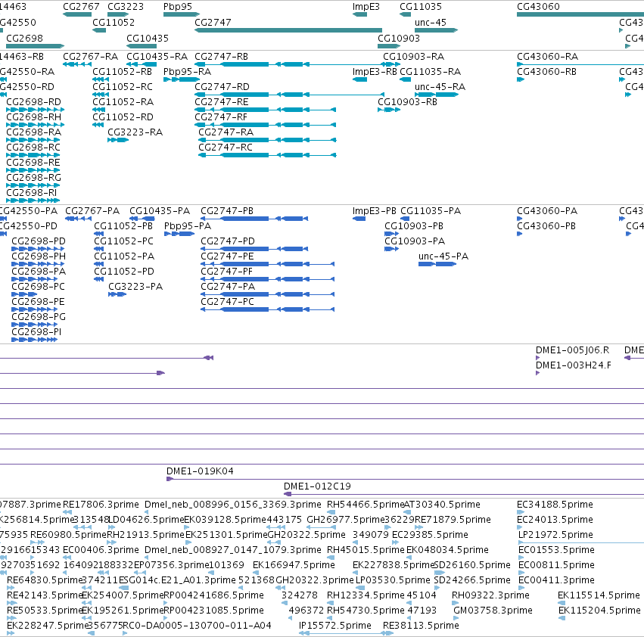This screenshot has width=644, height=637.
Task: Select the Pbp95-RA transcript label
Action: 187,71
